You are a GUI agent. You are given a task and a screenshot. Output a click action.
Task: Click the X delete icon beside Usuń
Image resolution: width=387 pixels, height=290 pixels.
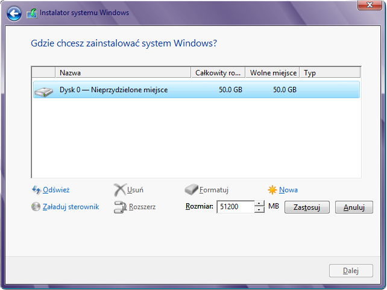coord(120,190)
